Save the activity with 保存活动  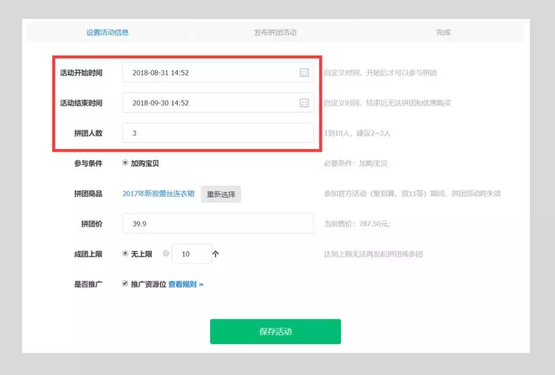click(275, 331)
